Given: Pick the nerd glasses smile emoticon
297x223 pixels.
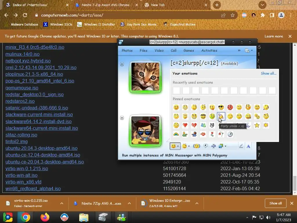Looking at the screenshot, I should 203,116.
